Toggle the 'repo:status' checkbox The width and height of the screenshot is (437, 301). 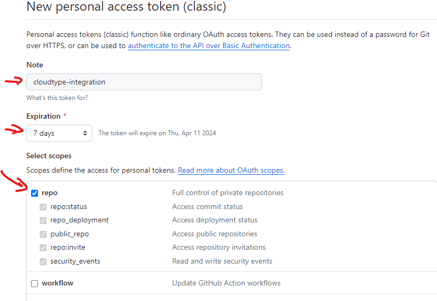[43, 207]
